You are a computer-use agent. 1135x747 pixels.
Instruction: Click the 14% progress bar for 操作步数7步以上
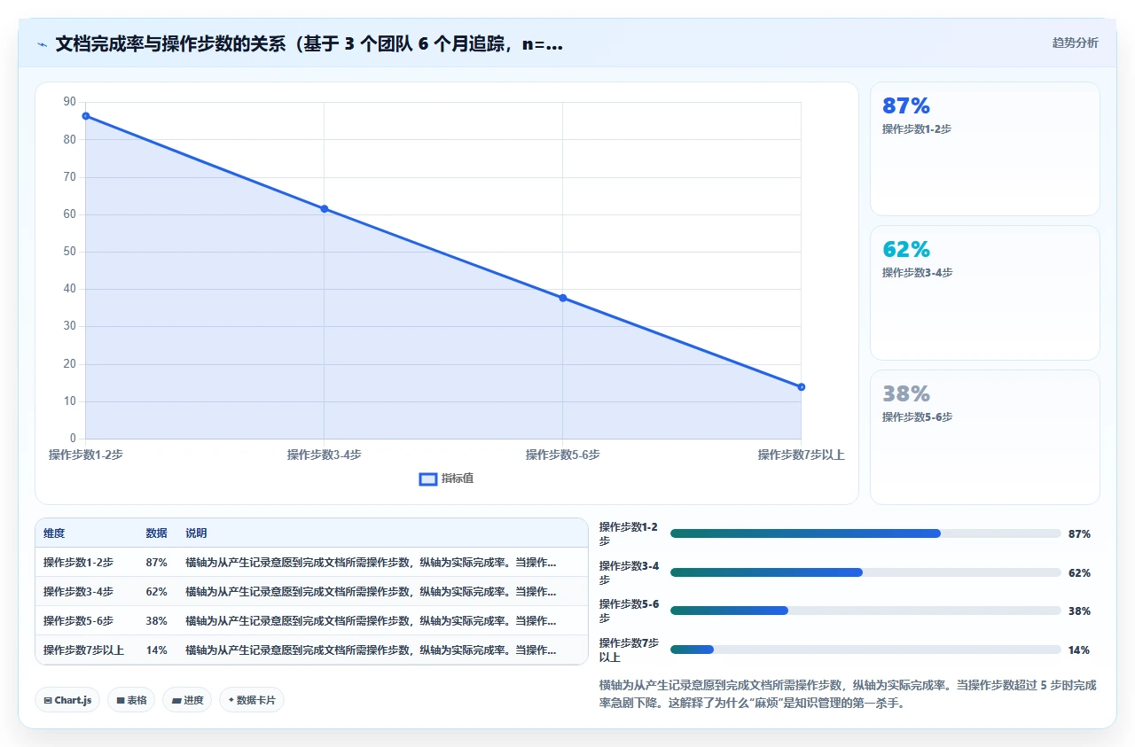[865, 650]
